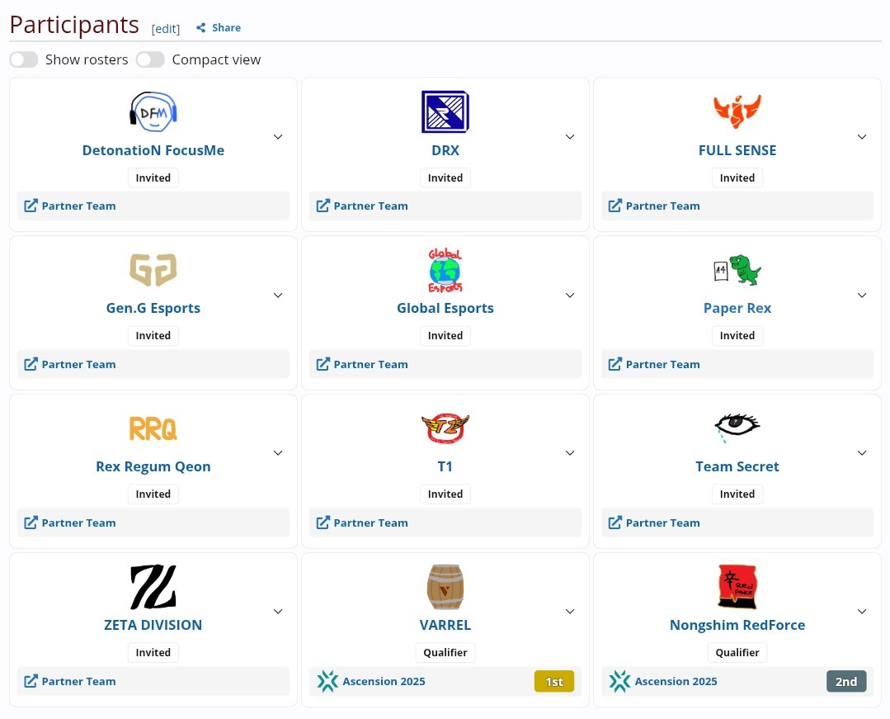The height and width of the screenshot is (719, 890).
Task: Click the FULL SENSE team logo
Action: click(x=737, y=111)
